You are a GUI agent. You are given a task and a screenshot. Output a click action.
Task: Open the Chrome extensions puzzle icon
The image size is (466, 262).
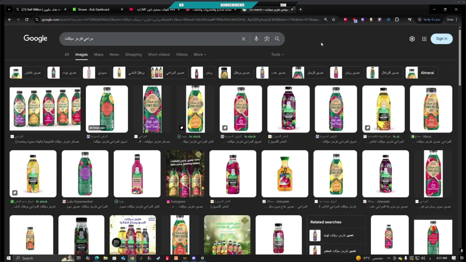397,20
